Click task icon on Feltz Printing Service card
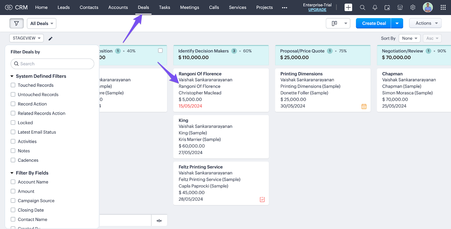The width and height of the screenshot is (451, 229). click(x=262, y=199)
